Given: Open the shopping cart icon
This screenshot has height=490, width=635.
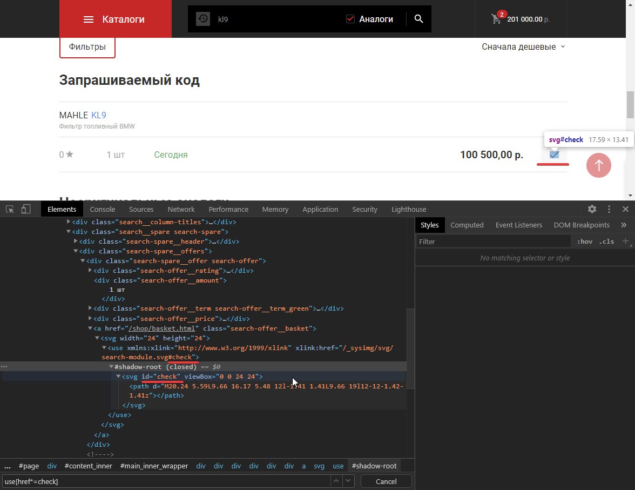Looking at the screenshot, I should (496, 19).
